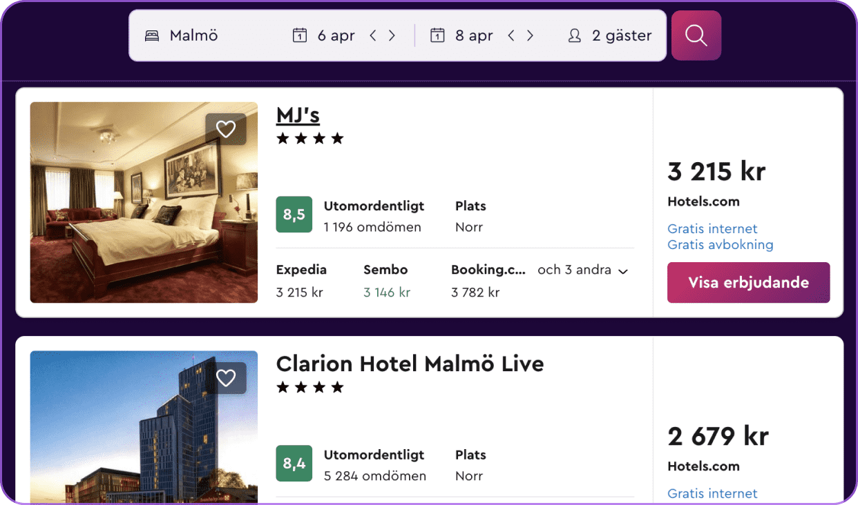Open the 6 apr check-in date picker

point(336,36)
